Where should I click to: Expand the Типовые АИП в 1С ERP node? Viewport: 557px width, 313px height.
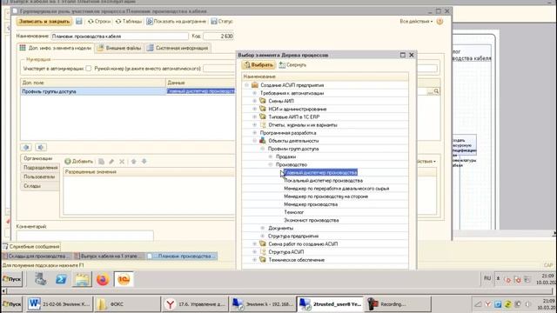click(x=254, y=117)
